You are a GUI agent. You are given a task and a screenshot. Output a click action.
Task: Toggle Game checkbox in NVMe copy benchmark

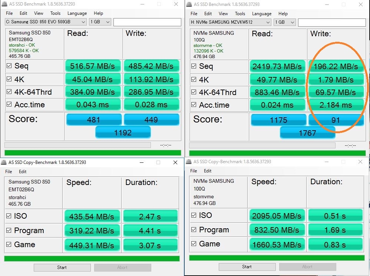[x=194, y=243]
